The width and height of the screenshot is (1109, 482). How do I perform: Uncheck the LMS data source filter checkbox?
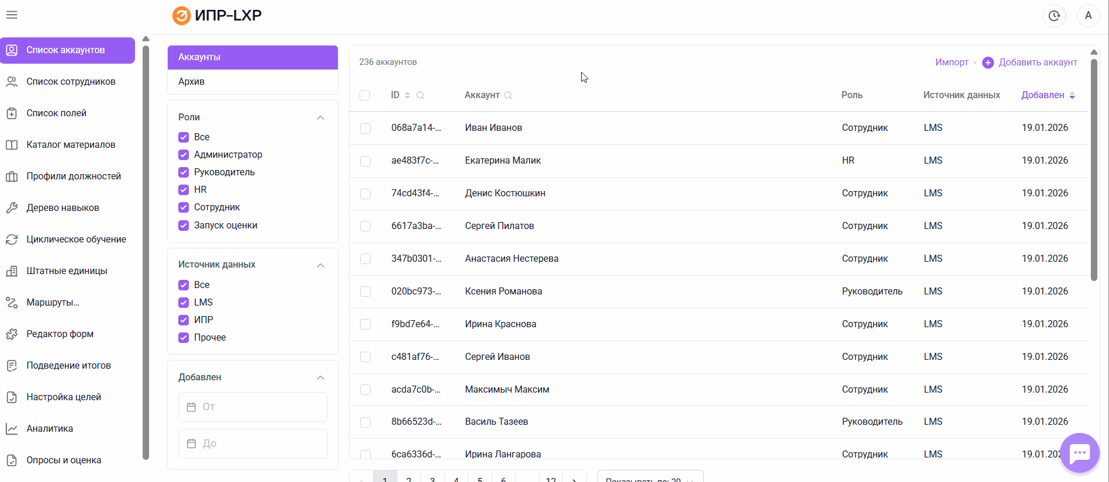pyautogui.click(x=184, y=303)
